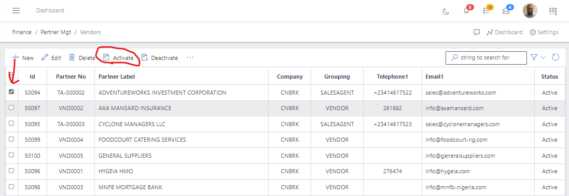Sort by the Status column header
The height and width of the screenshot is (196, 569).
(549, 77)
